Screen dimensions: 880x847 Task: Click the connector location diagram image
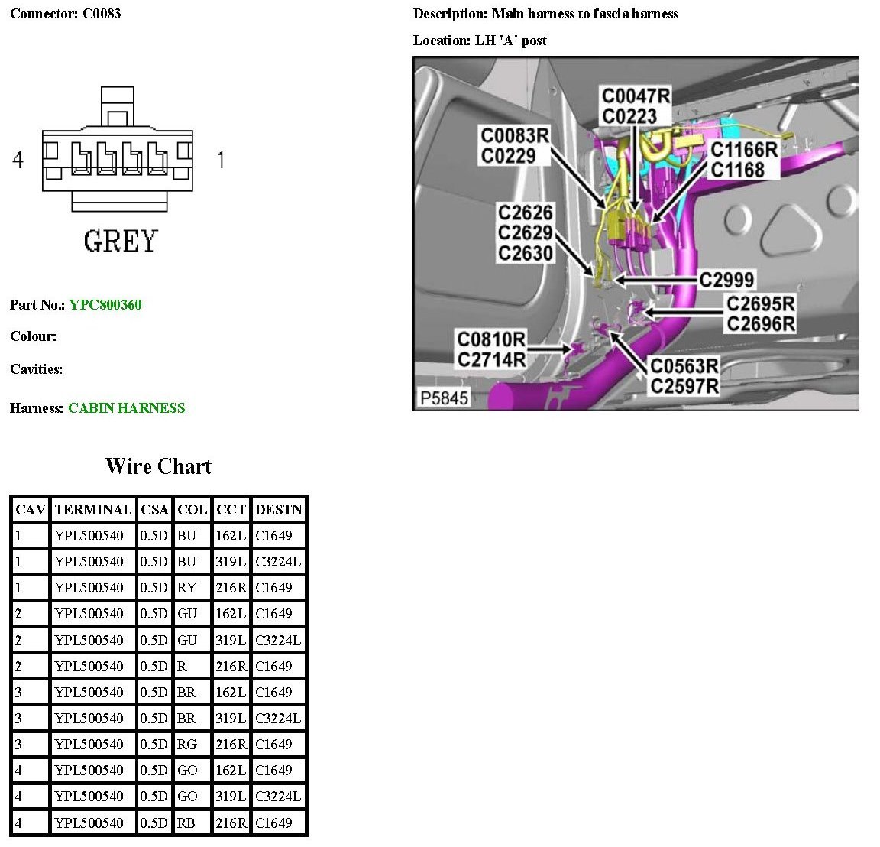click(x=636, y=234)
